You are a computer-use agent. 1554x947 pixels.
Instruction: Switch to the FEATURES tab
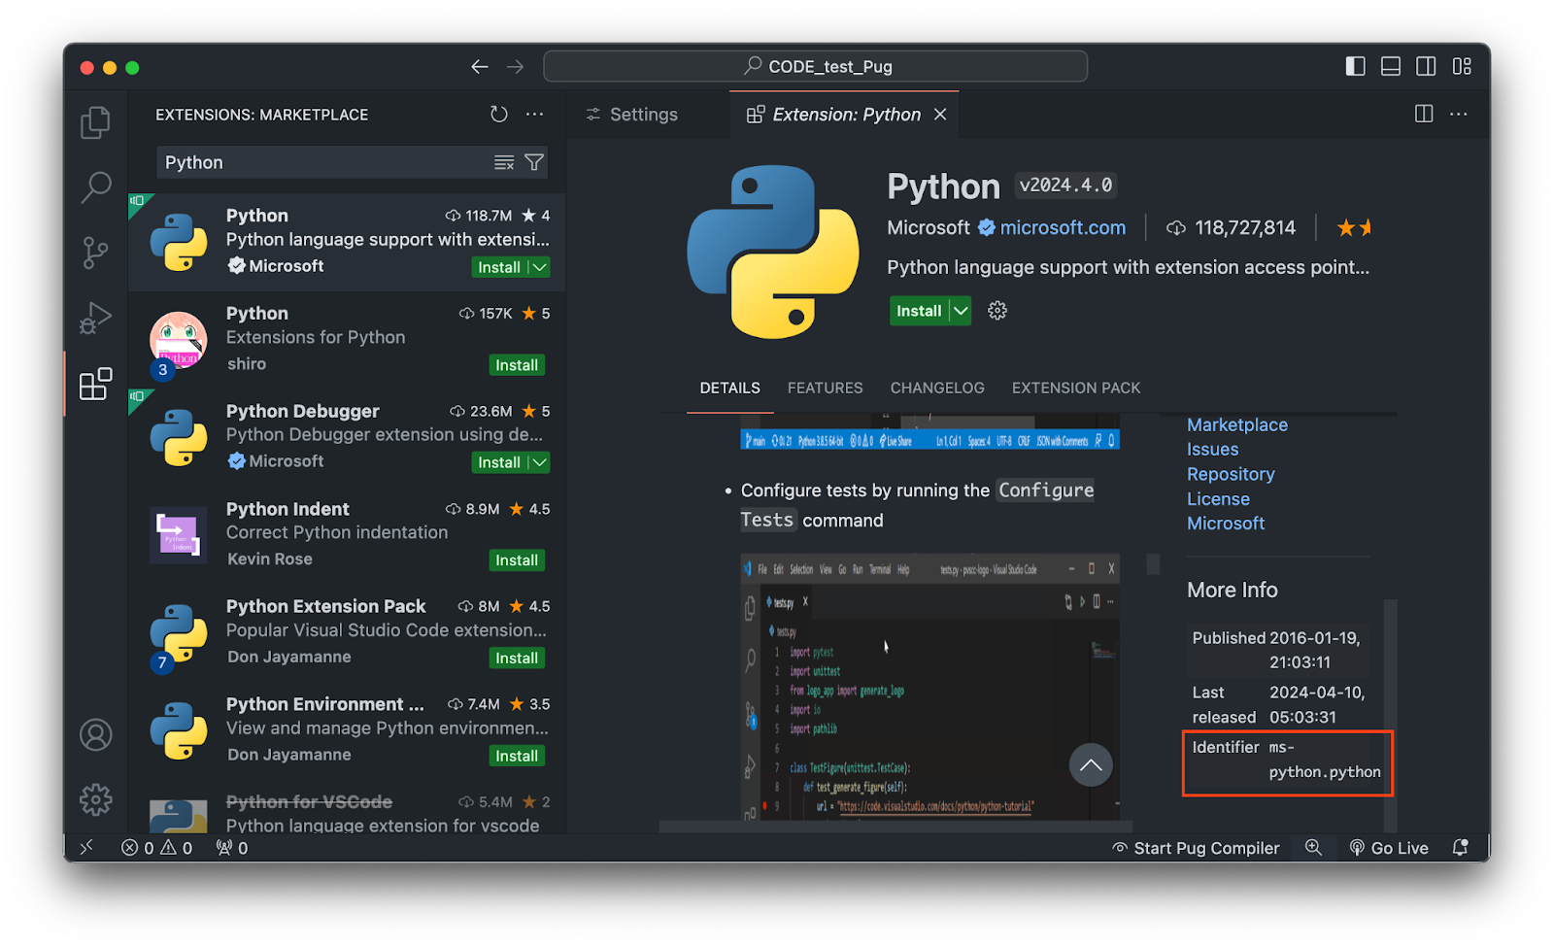[825, 388]
